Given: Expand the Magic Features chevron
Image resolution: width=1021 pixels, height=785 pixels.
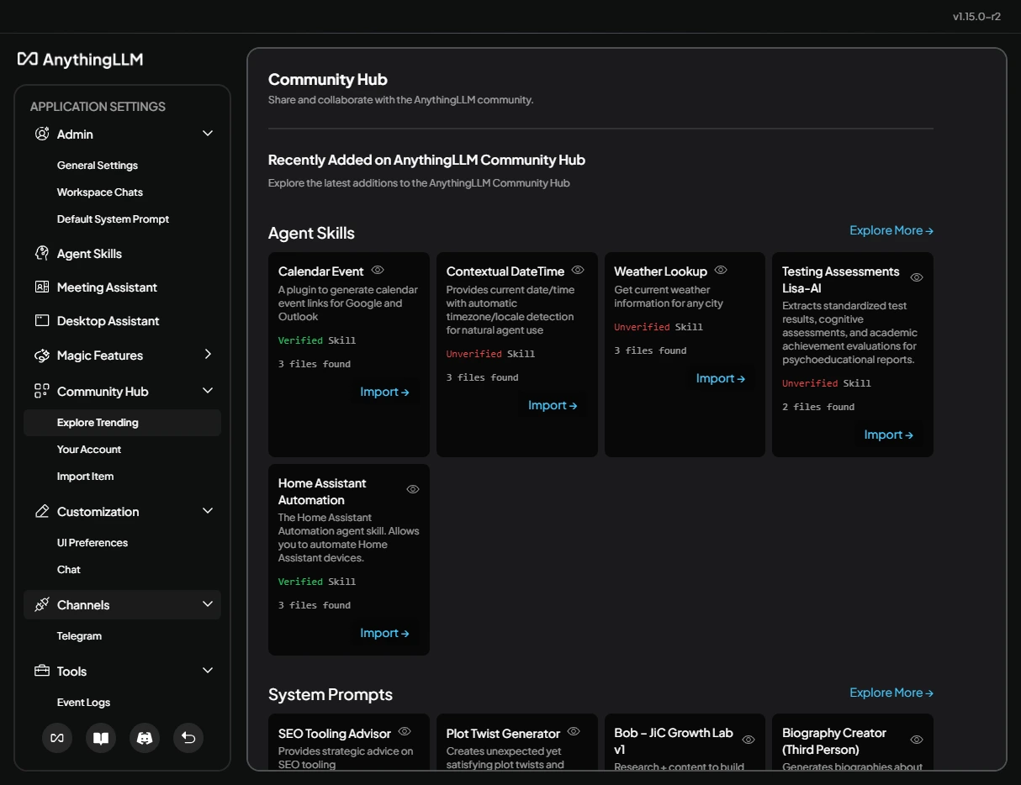Looking at the screenshot, I should tap(208, 355).
